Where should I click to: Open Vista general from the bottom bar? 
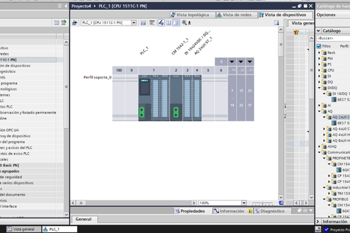[22, 230]
